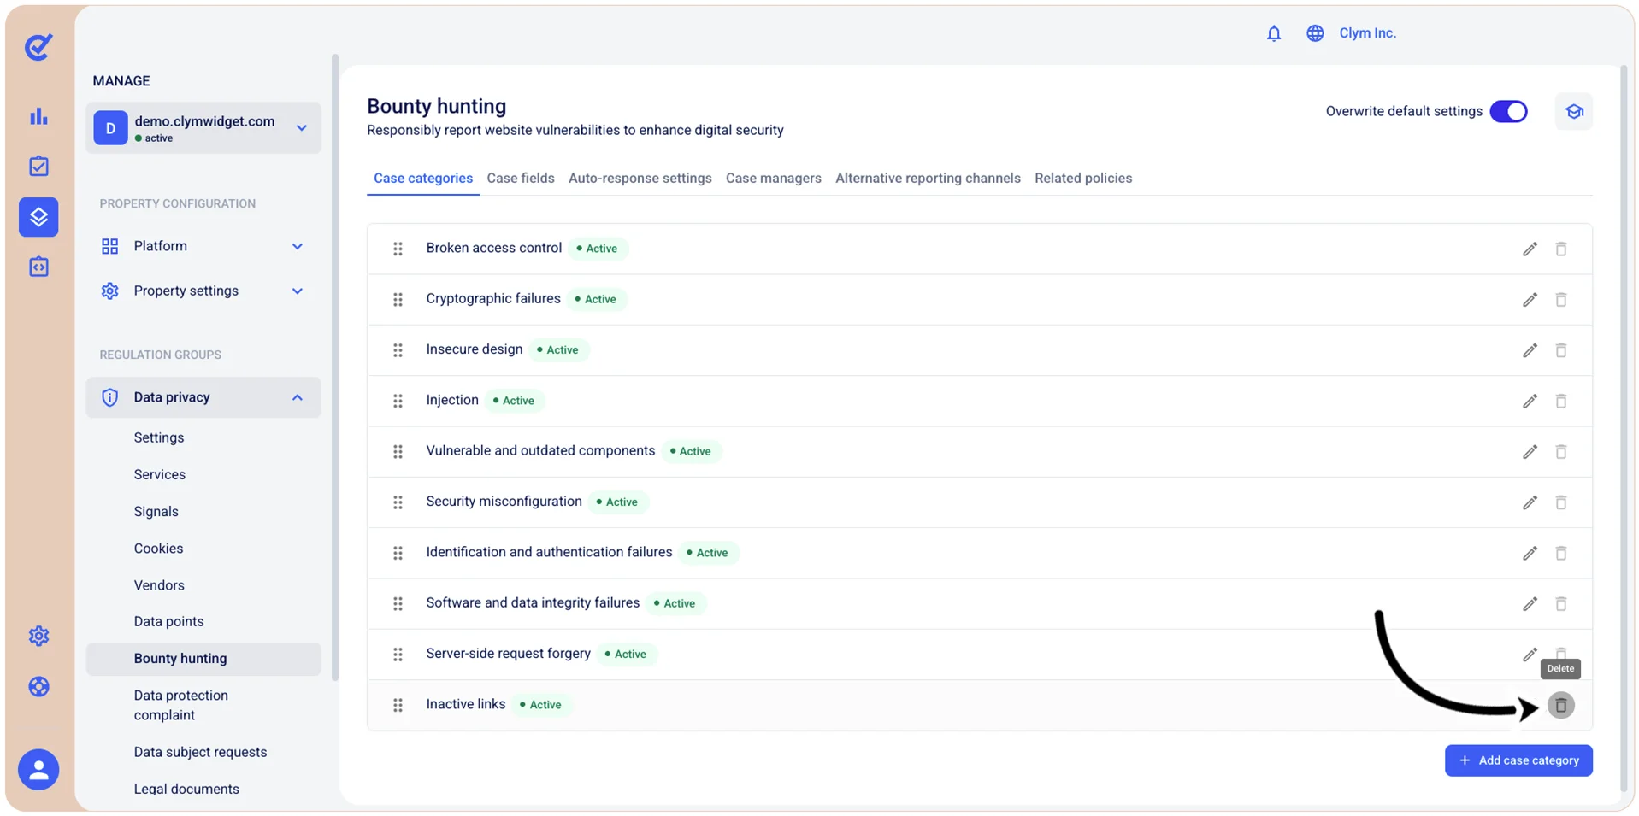Open Cookies under Data privacy
The image size is (1639, 816).
[158, 549]
